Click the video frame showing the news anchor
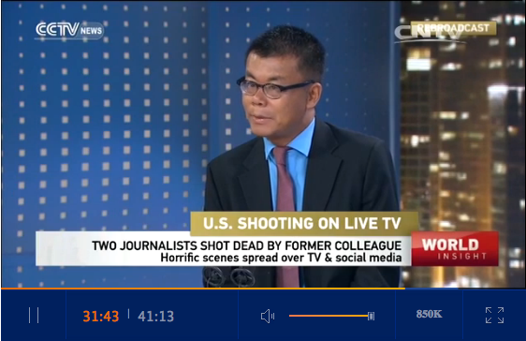 pos(263,144)
